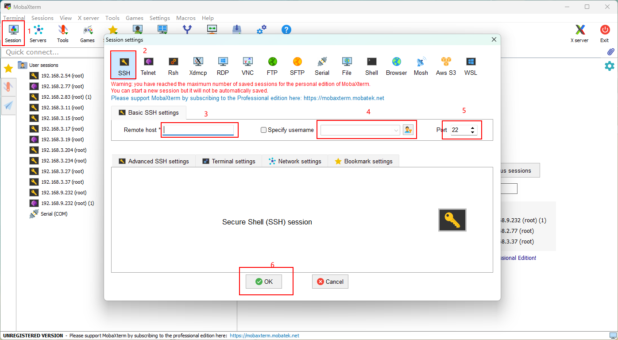Screen dimensions: 618x340
Task: Decrease the Port value with down arrow
Action: pyautogui.click(x=473, y=132)
